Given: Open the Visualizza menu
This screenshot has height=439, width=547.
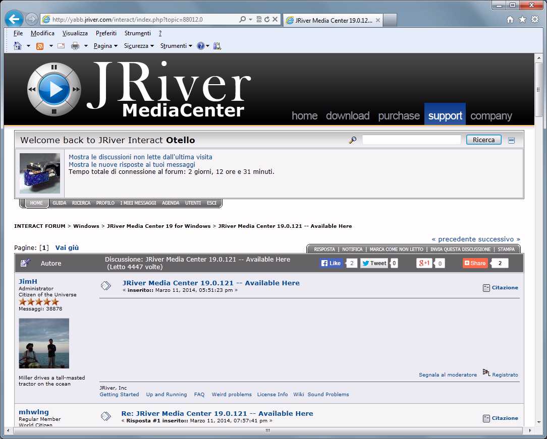Looking at the screenshot, I should (75, 33).
